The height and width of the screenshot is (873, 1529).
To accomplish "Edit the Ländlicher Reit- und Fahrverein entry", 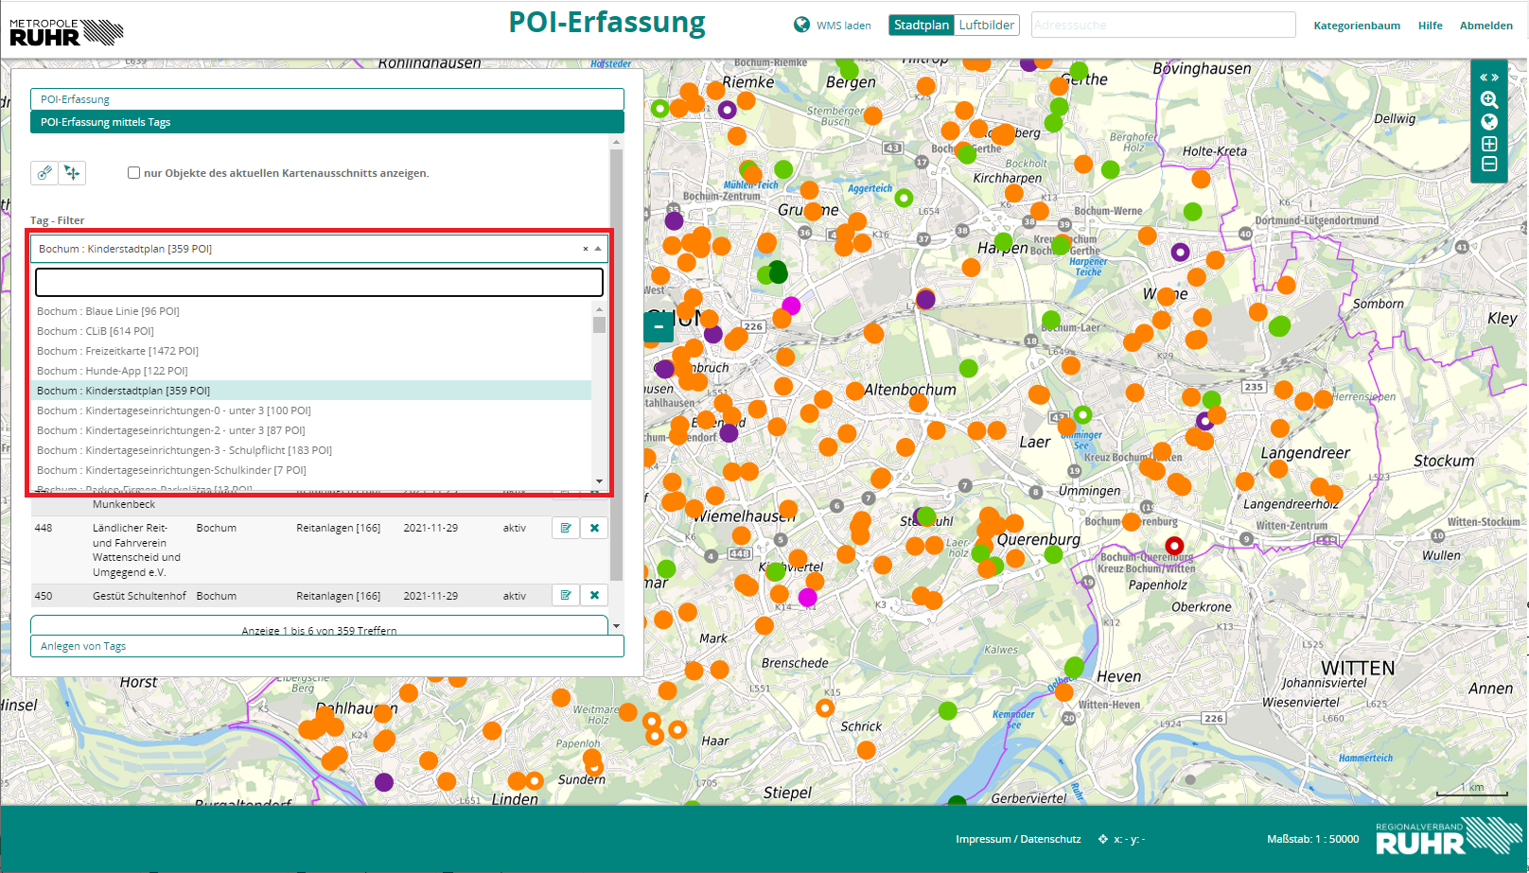I will click(x=566, y=528).
